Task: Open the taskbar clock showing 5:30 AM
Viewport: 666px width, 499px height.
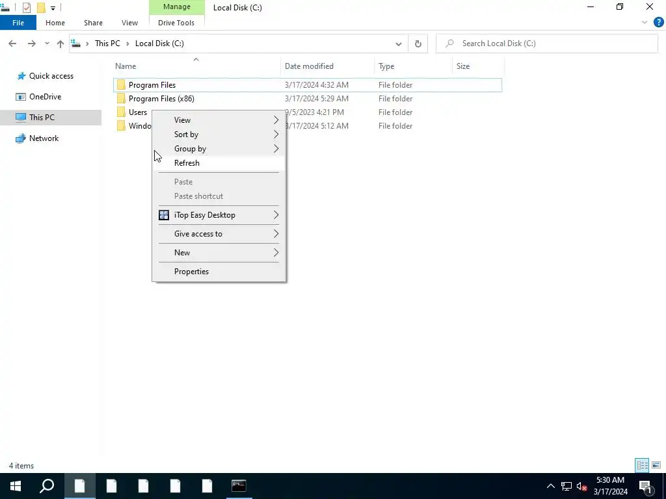Action: click(x=610, y=486)
